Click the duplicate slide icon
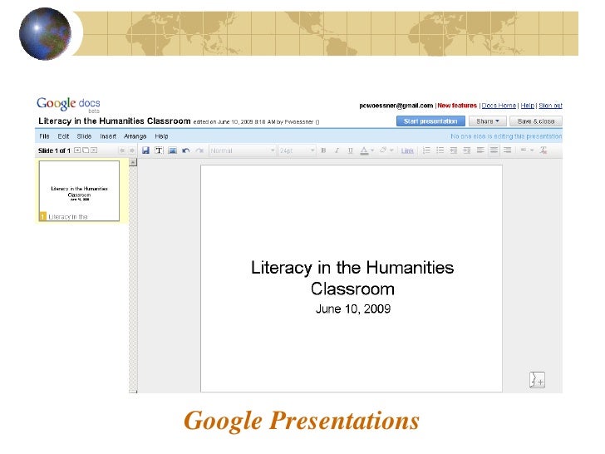This screenshot has height=454, width=605. (x=86, y=151)
